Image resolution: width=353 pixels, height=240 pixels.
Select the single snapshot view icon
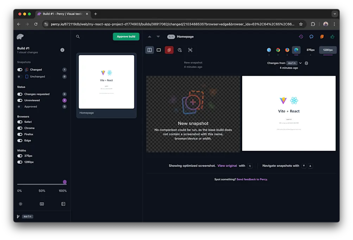pyautogui.click(x=159, y=50)
